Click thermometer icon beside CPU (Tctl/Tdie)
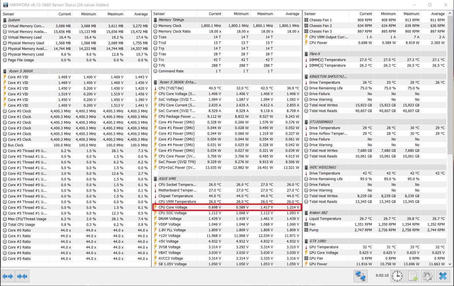This screenshot has height=286, width=454. [x=155, y=88]
